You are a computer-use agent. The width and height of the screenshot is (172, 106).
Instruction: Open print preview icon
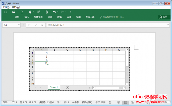click(x=47, y=12)
